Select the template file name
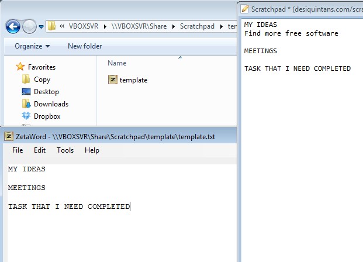 pyautogui.click(x=134, y=80)
